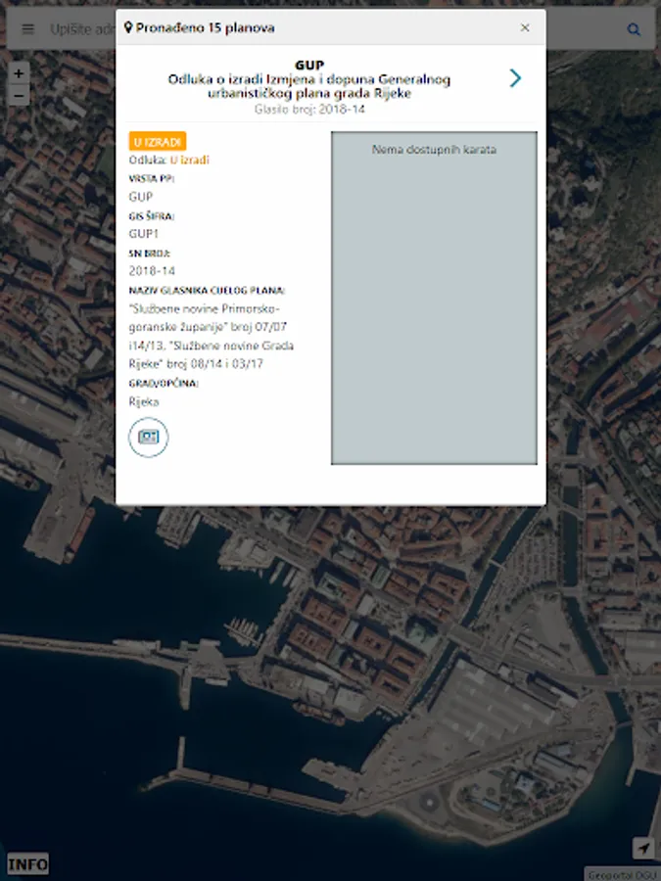The width and height of the screenshot is (661, 881).
Task: Zoom in the map with plus button
Action: pos(19,73)
